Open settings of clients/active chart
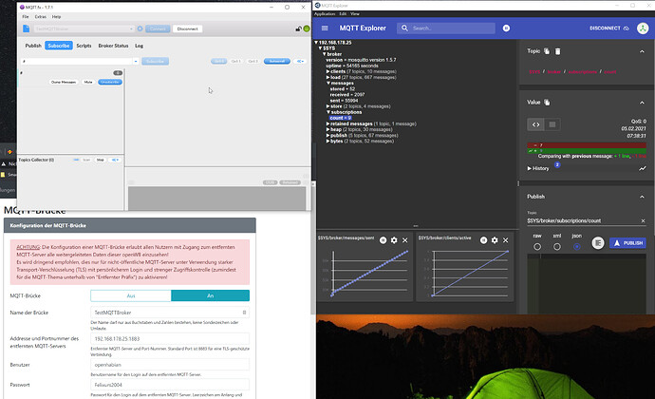Screen dimensions: 655x399 495,240
